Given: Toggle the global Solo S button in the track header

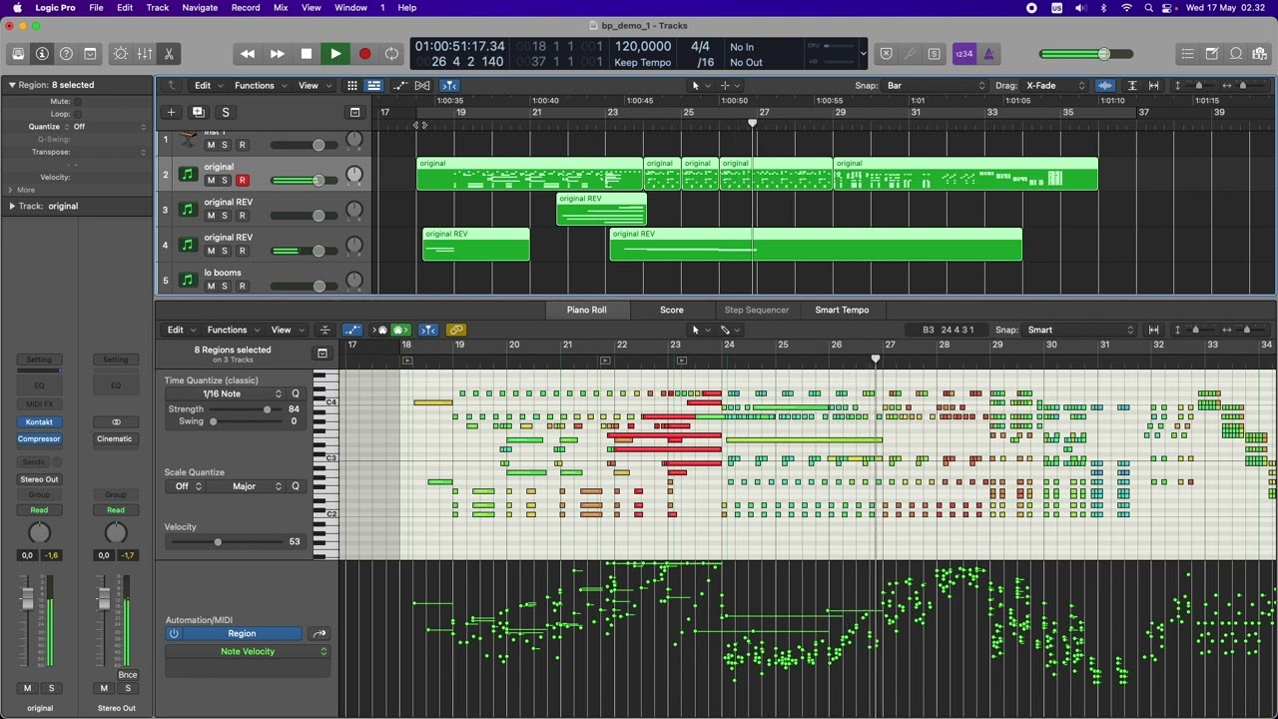Looking at the screenshot, I should [x=225, y=112].
